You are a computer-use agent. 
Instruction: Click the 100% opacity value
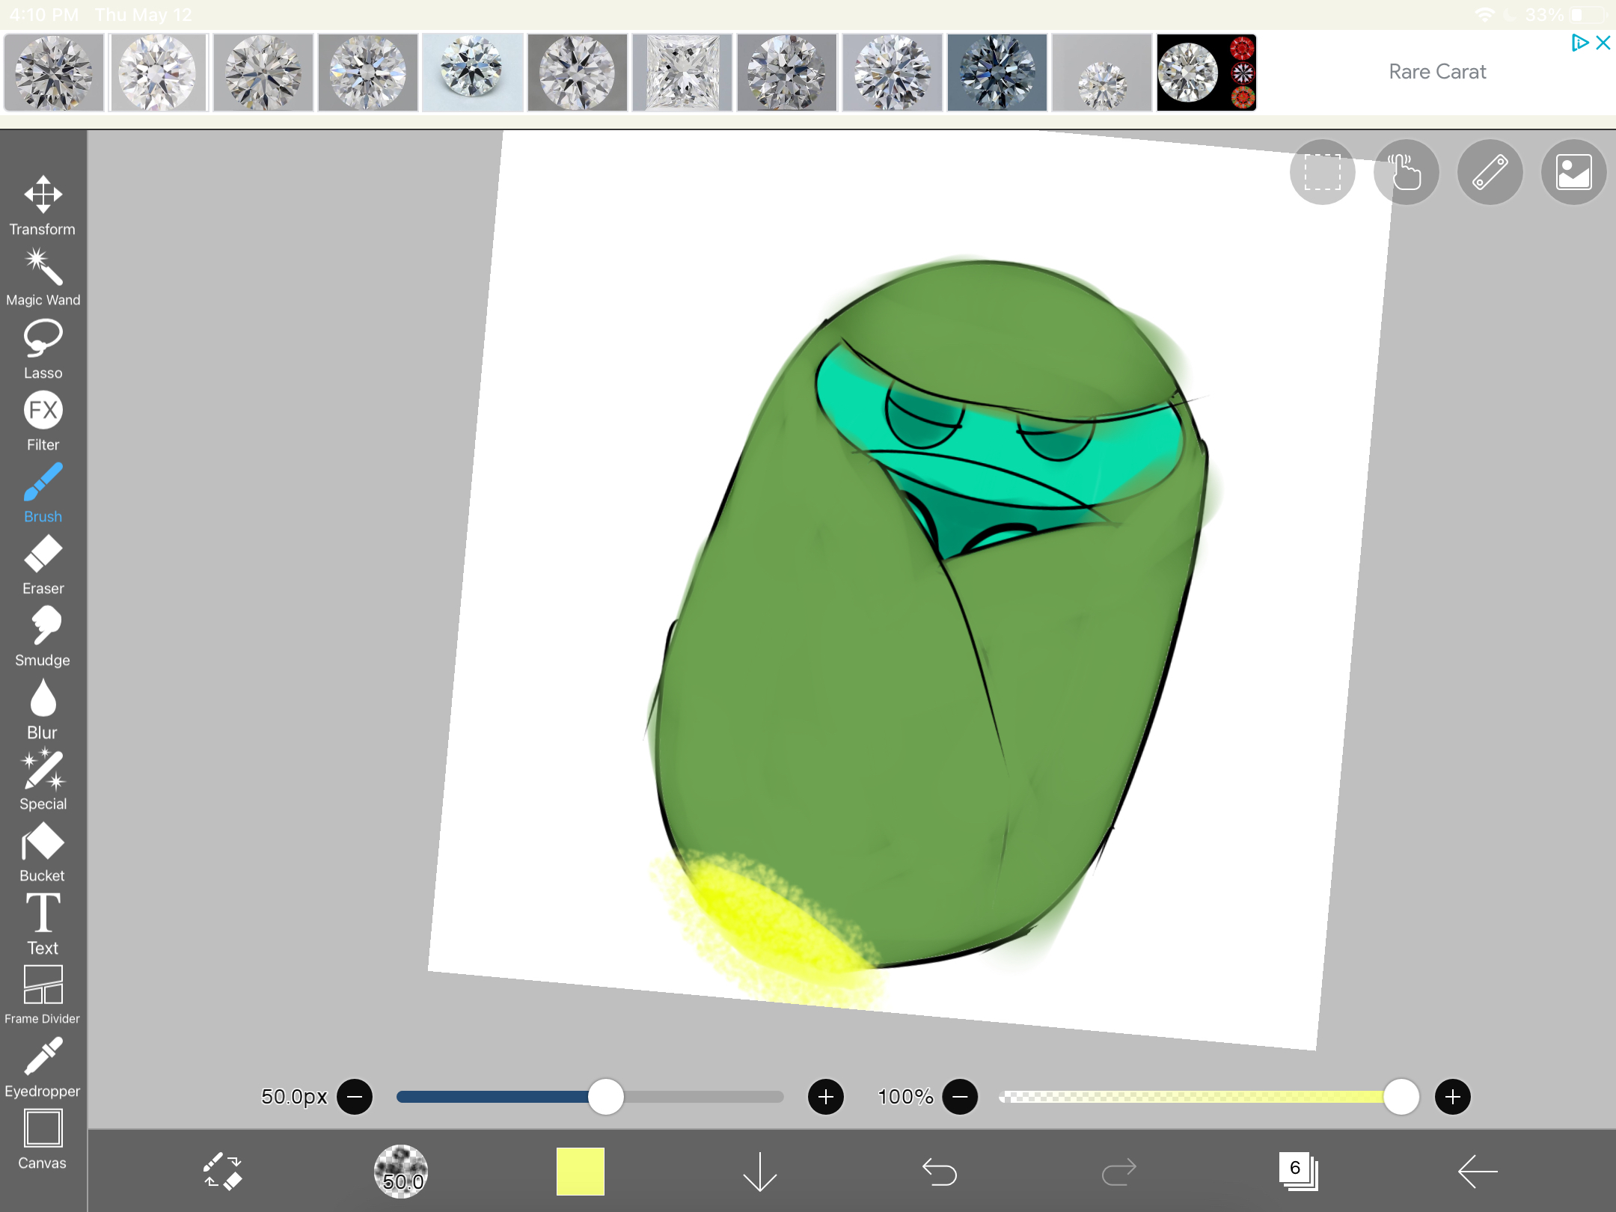[905, 1097]
